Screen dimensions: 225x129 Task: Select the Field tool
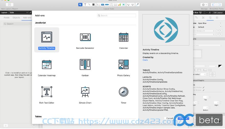pyautogui.click(x=129, y=5)
